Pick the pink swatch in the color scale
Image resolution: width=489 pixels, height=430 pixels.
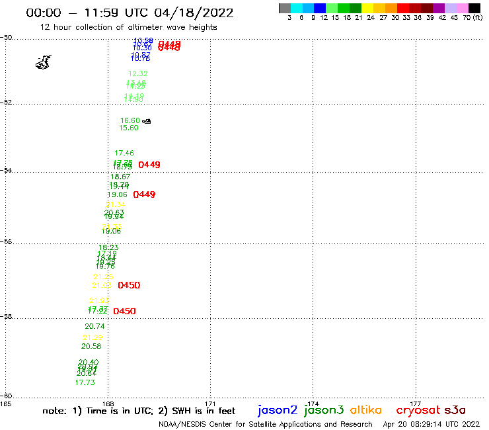point(462,8)
